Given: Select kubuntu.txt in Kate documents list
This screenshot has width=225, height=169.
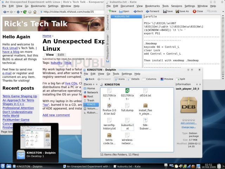Looking at the screenshot, I should pos(126,17).
